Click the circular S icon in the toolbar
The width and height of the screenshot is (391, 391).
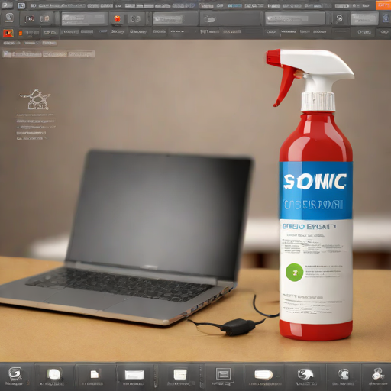pyautogui.click(x=339, y=18)
